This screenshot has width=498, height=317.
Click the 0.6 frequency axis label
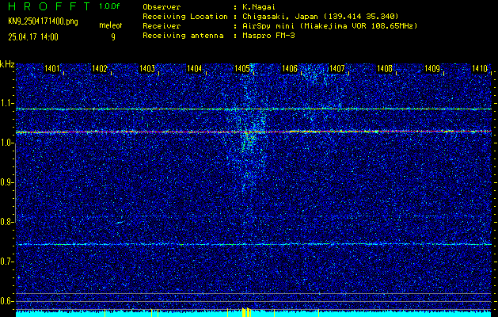point(7,301)
